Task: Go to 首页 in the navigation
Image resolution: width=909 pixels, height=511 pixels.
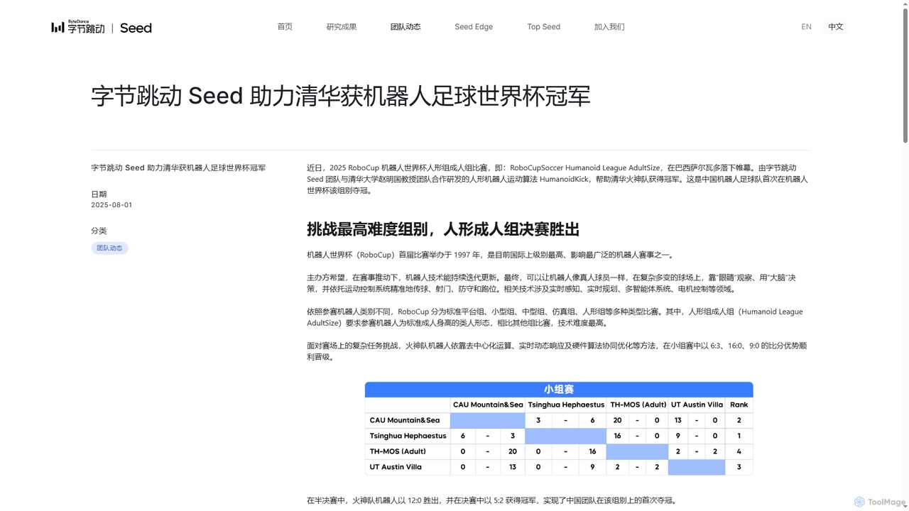Action: coord(285,27)
